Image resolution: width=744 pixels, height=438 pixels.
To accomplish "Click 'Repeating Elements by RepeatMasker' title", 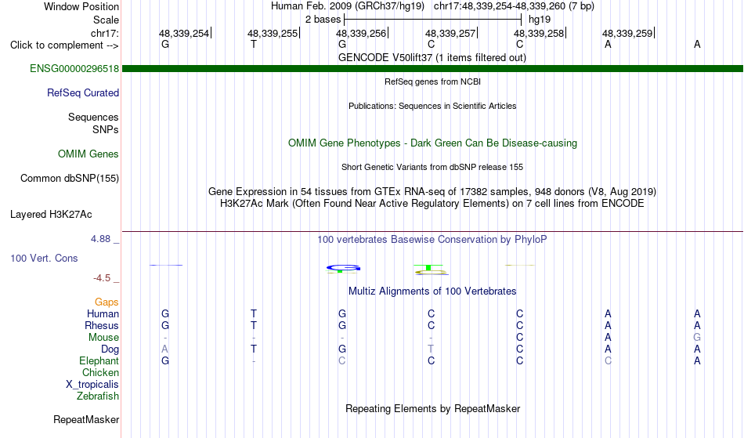I will point(432,408).
